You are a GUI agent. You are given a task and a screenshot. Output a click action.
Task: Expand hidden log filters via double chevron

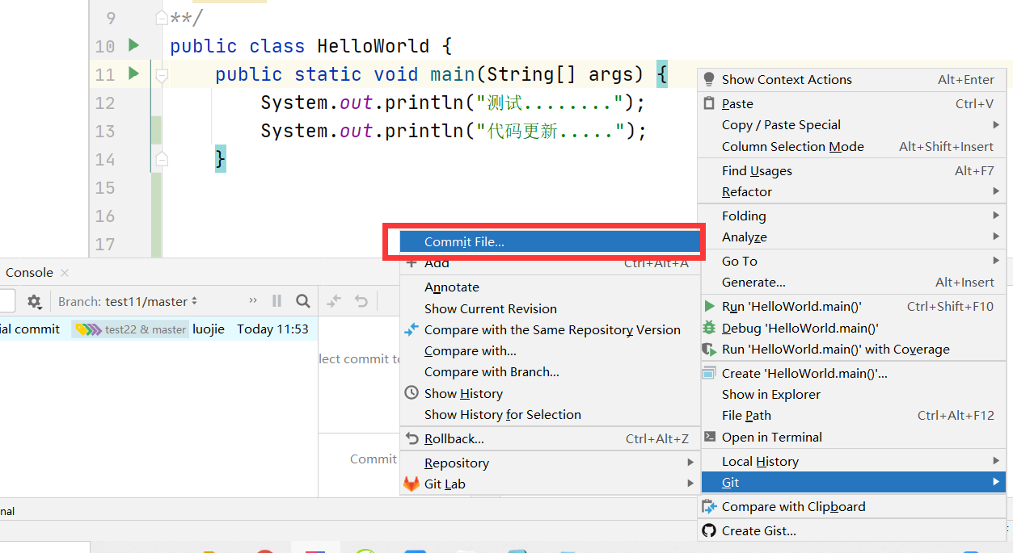253,300
